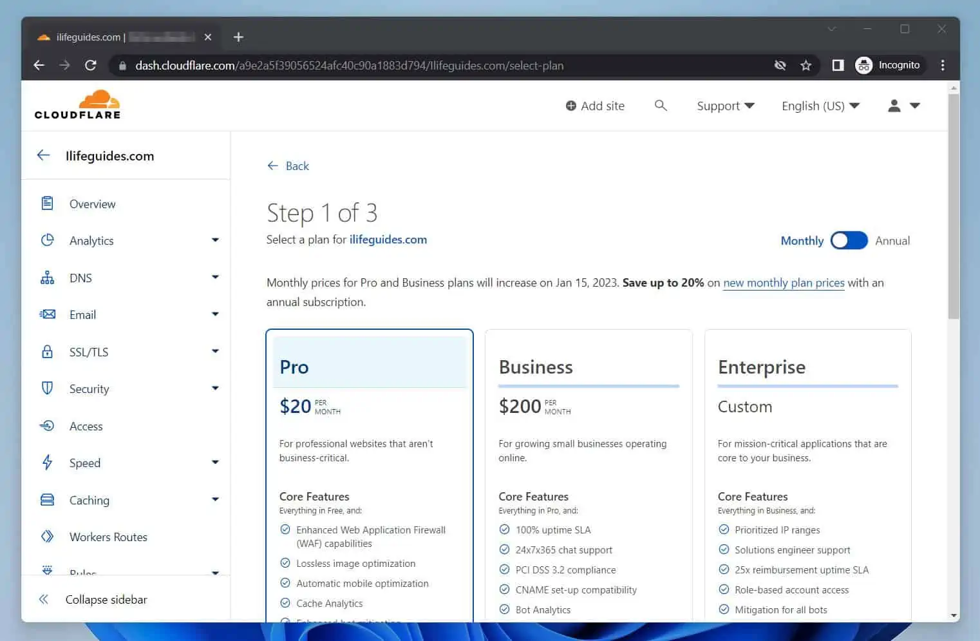Open the ilifeguides.com domain link
The image size is (980, 641).
click(x=388, y=240)
